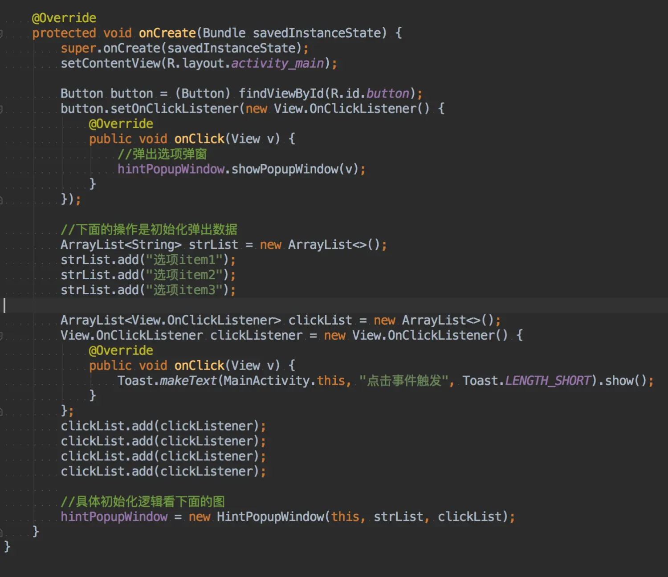Click the comment '//具体初始化逻辑看下面的图'
This screenshot has width=668, height=577.
[x=143, y=501]
